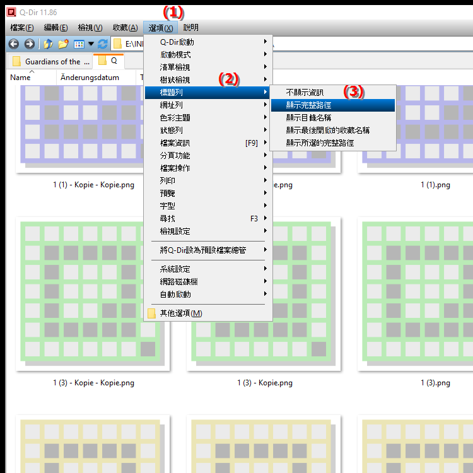Open the 檔案資訊 [F9] submenu
The image size is (473, 473).
pos(208,143)
